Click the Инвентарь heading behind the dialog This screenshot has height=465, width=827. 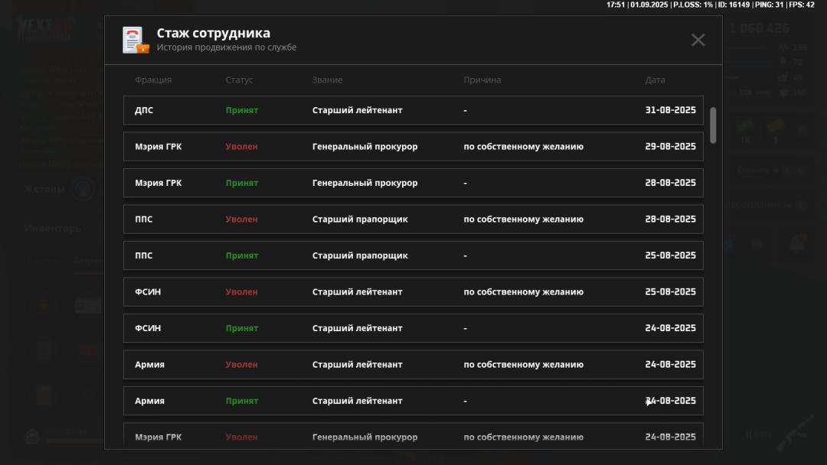coord(52,229)
